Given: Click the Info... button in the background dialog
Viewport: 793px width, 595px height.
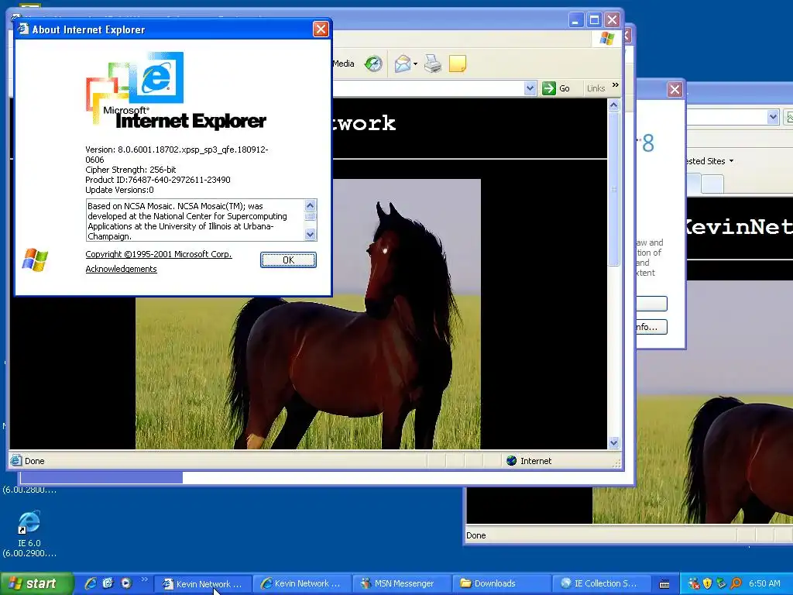Looking at the screenshot, I should click(652, 327).
